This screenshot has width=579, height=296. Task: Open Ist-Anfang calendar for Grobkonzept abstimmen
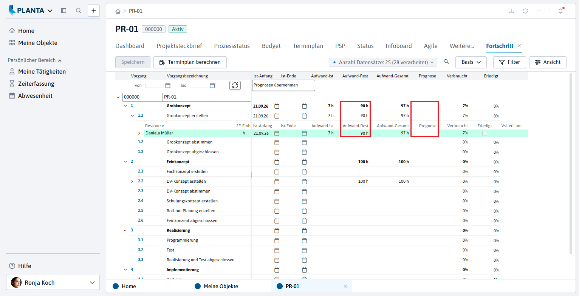277,142
